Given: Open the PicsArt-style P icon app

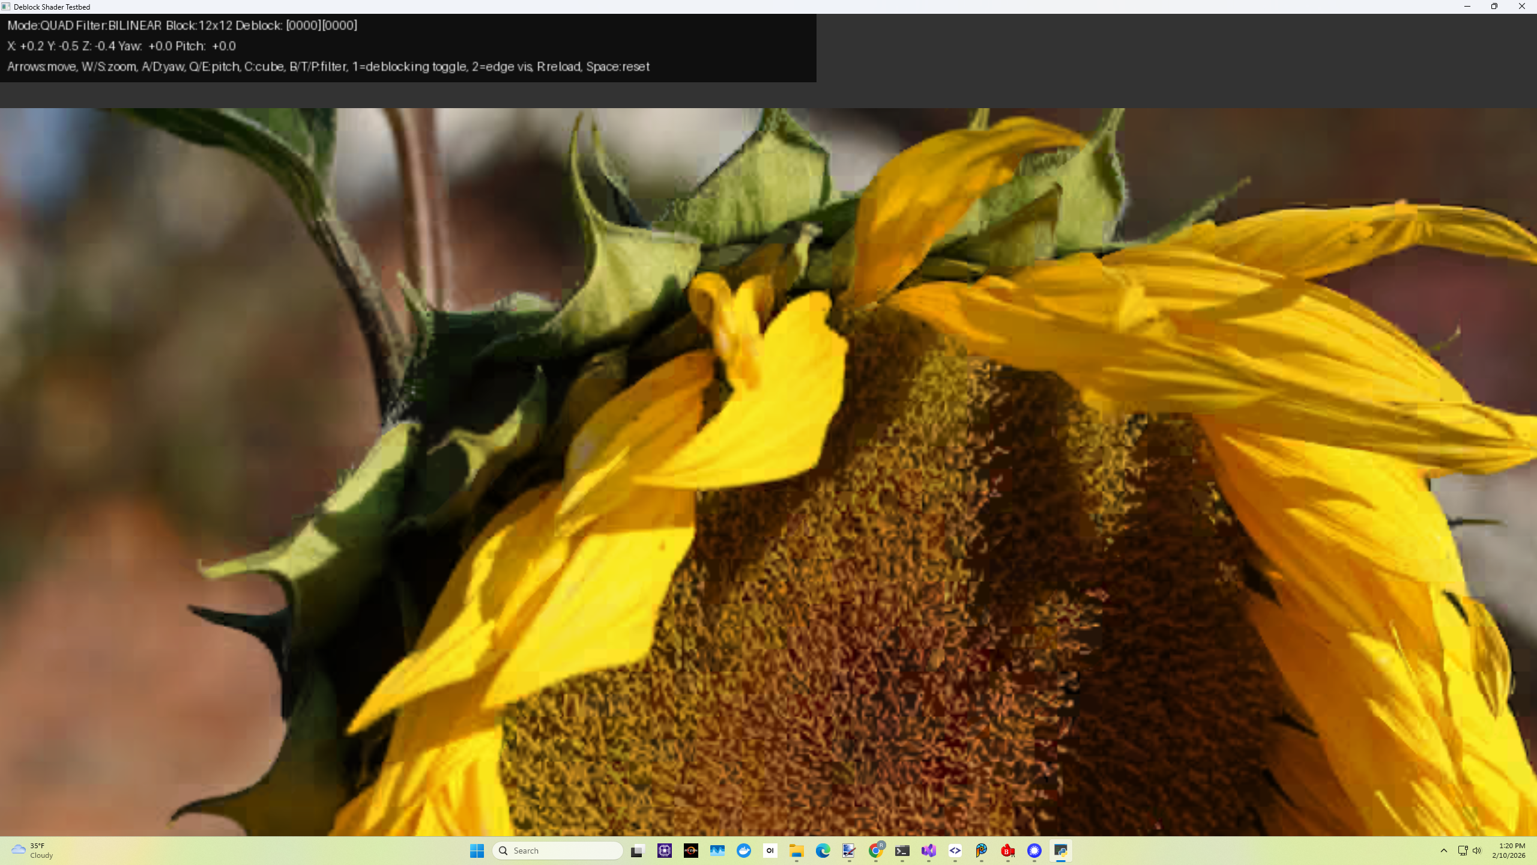Looking at the screenshot, I should pyautogui.click(x=981, y=851).
